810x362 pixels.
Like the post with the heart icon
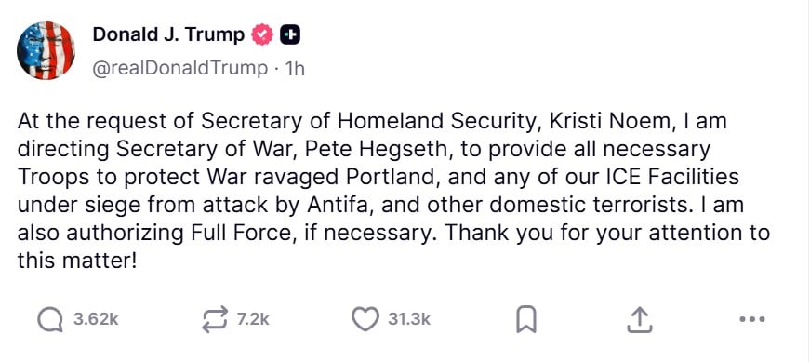click(365, 319)
